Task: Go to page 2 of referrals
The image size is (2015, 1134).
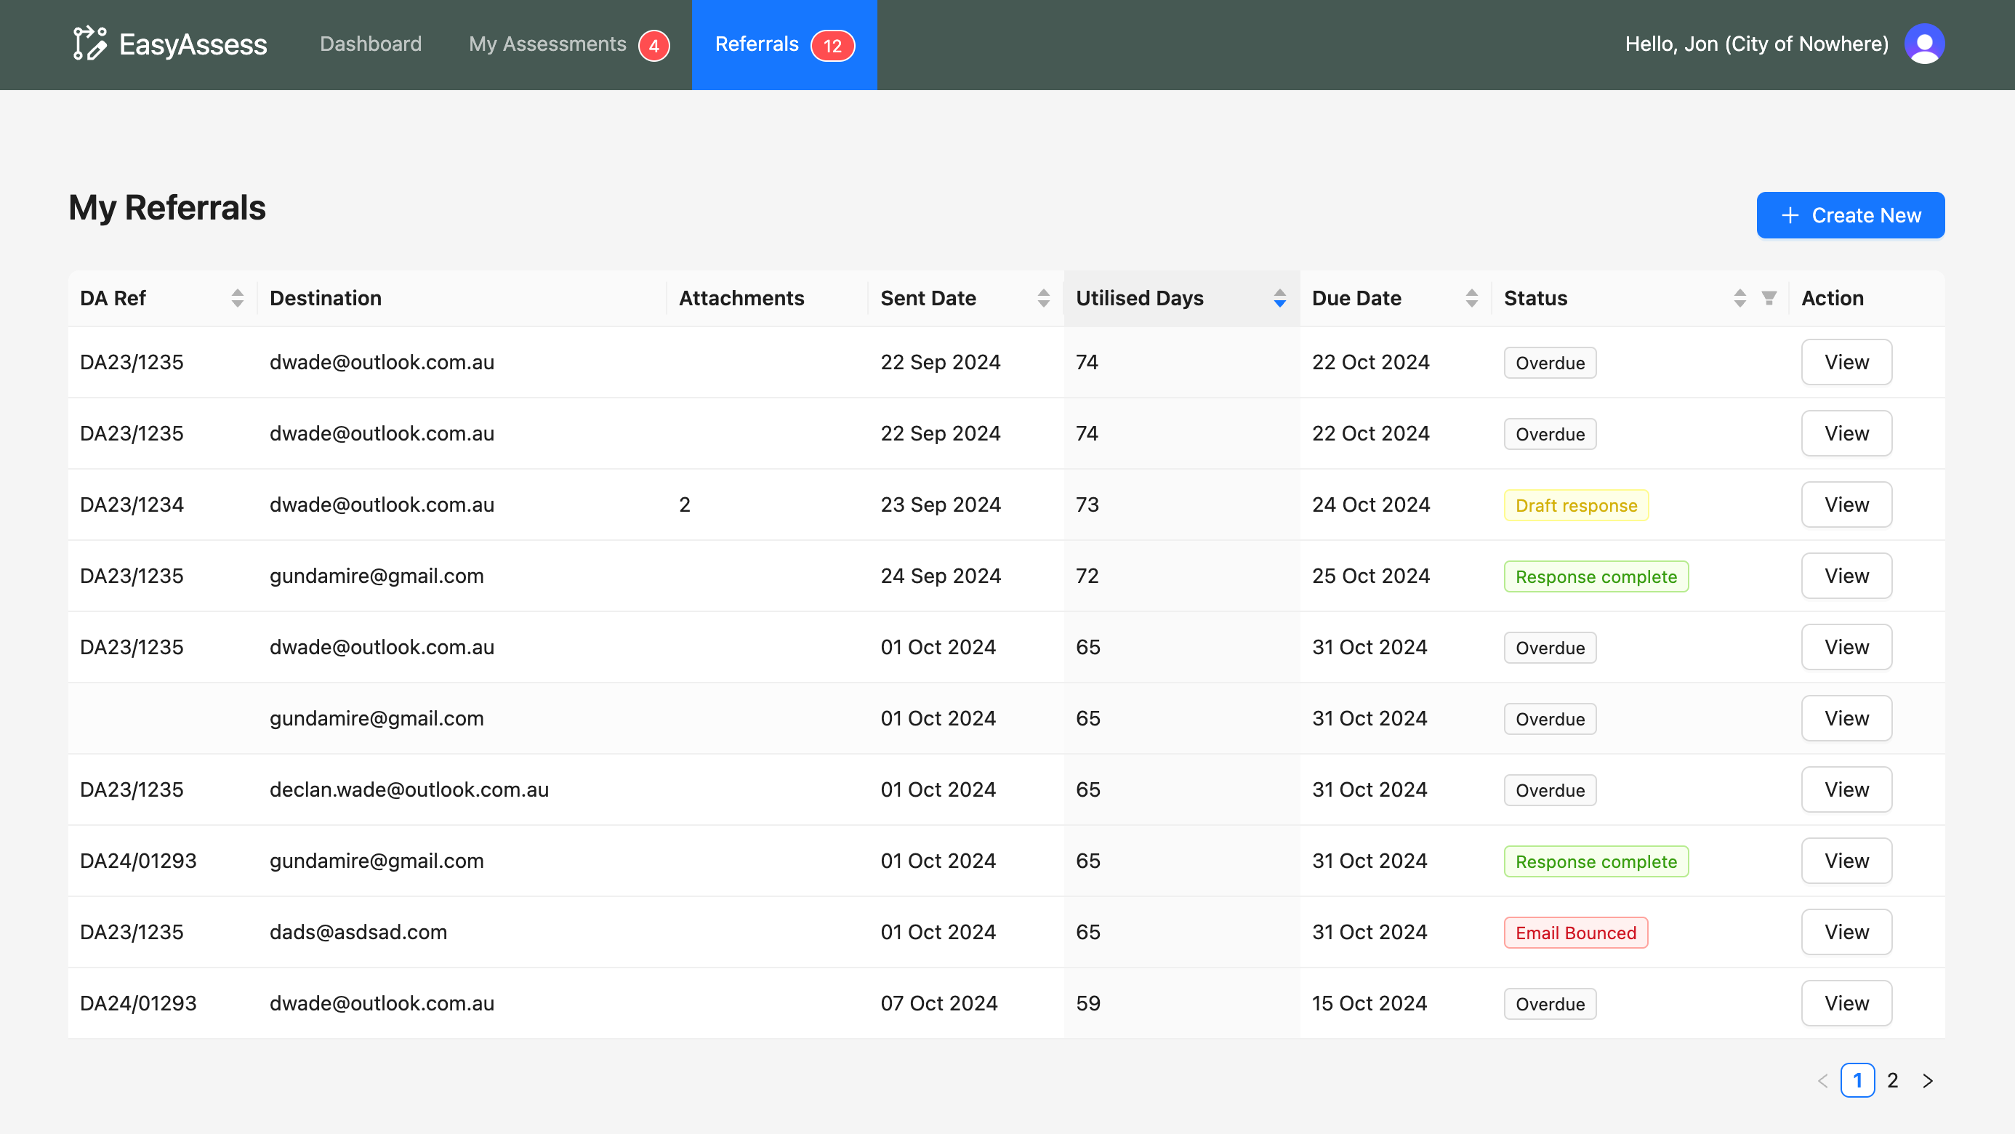Action: tap(1892, 1080)
